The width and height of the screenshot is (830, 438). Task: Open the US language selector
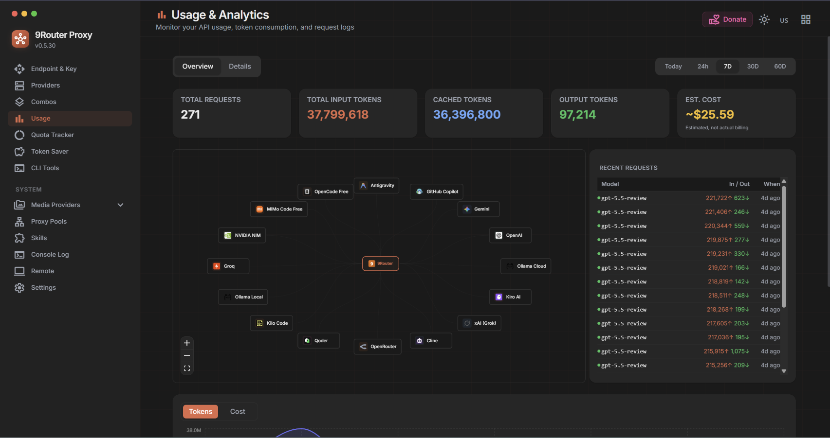784,20
